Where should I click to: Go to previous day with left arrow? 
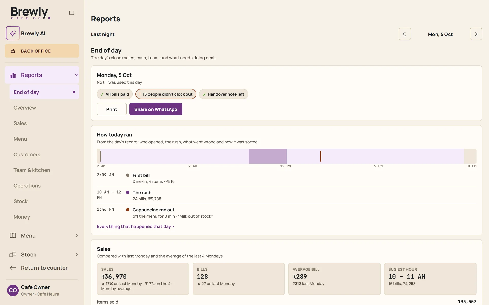(405, 34)
